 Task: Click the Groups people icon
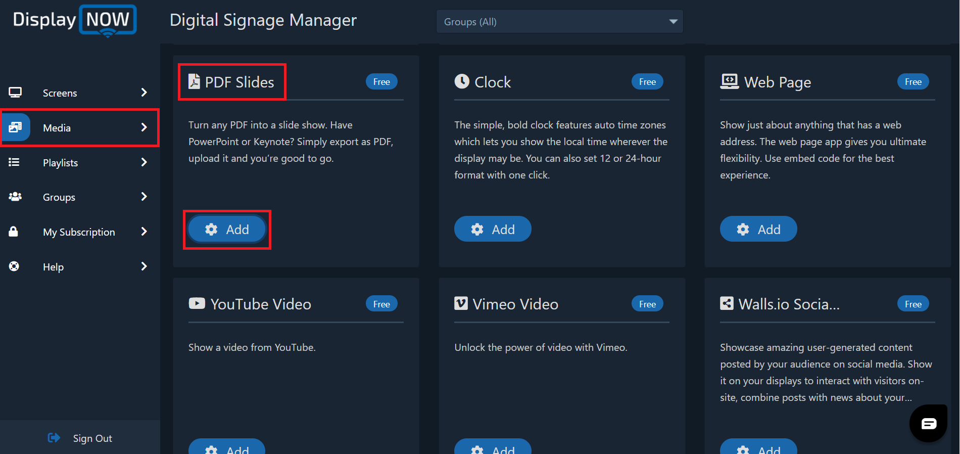[15, 197]
